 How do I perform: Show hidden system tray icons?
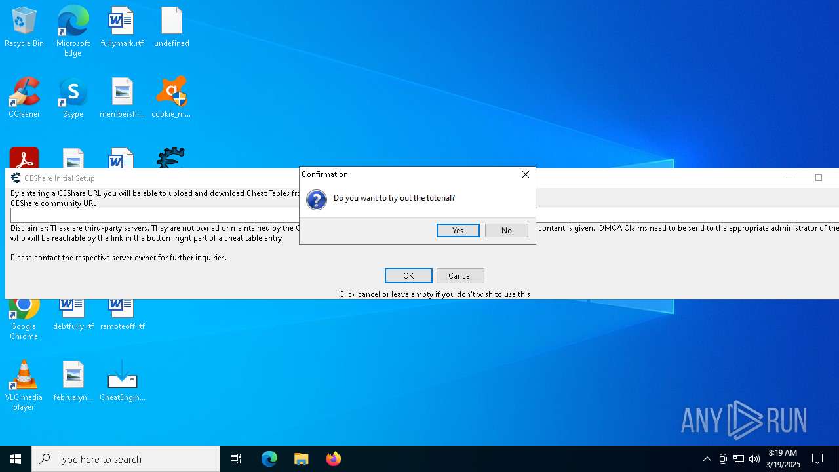coord(707,459)
